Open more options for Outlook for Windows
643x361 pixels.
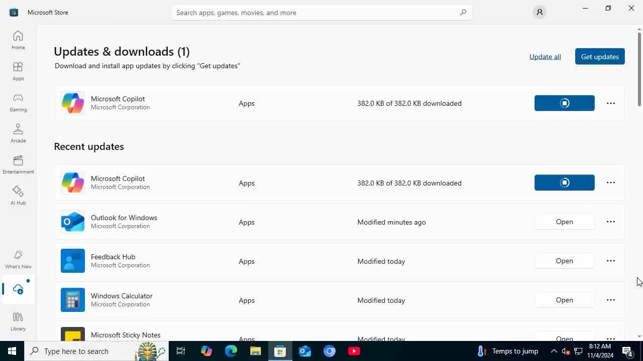tap(611, 222)
